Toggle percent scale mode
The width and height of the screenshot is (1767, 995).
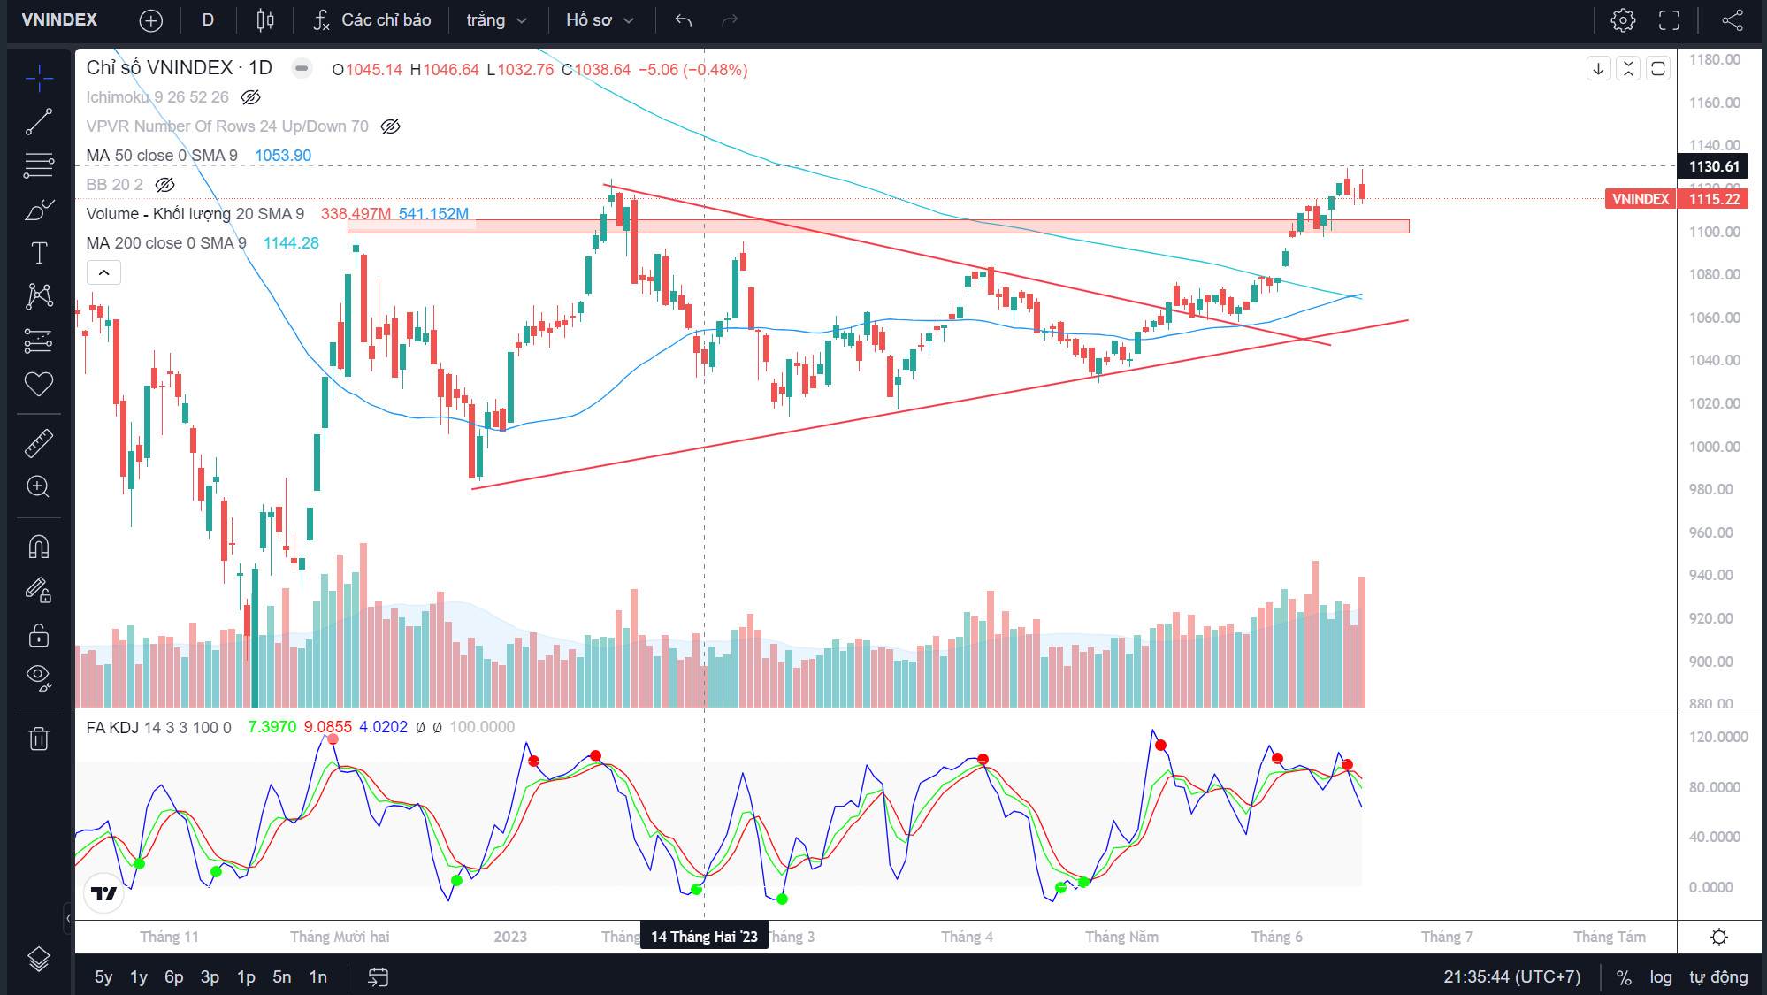click(x=1624, y=976)
